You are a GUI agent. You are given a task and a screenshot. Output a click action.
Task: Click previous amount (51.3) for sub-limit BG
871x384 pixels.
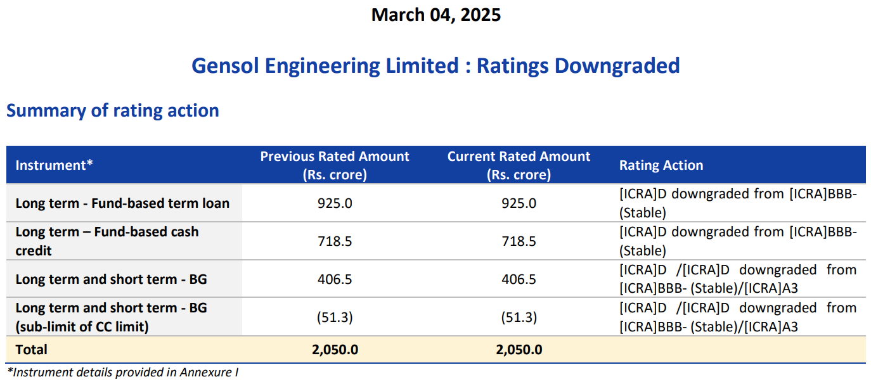[335, 317]
